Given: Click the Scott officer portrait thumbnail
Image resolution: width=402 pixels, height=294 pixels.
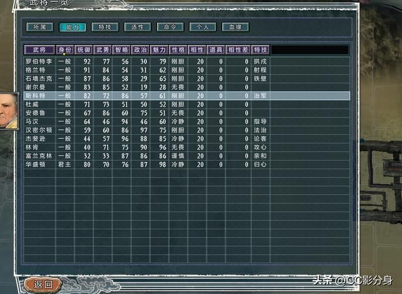Looking at the screenshot, I should (x=9, y=111).
